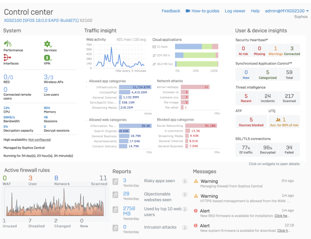Click the Social Networking blocked category bar
Screen dimensions: 311x239
pyautogui.click(x=201, y=126)
